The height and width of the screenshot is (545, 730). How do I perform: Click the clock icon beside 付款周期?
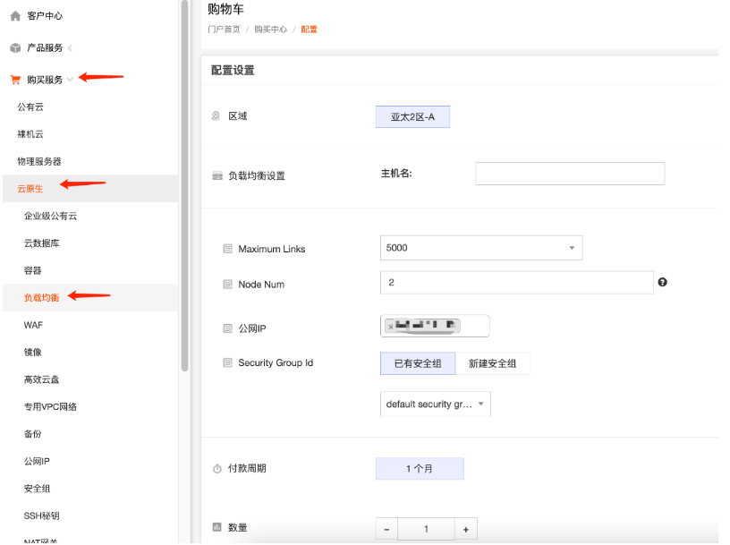216,468
